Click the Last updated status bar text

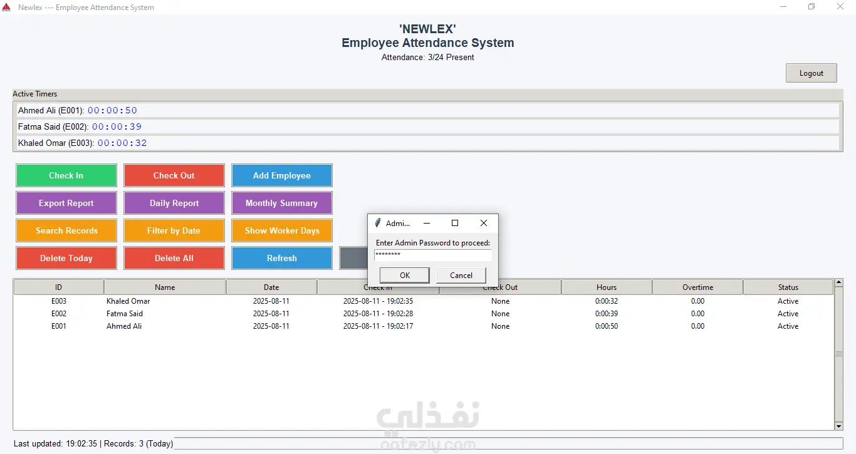tap(93, 443)
